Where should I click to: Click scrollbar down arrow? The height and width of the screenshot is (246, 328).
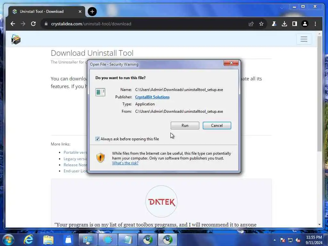[319, 225]
